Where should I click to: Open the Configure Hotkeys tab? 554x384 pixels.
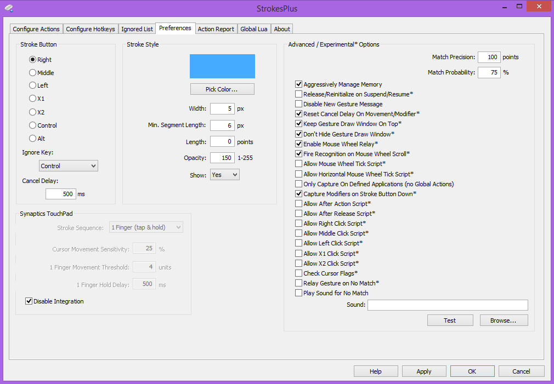91,29
